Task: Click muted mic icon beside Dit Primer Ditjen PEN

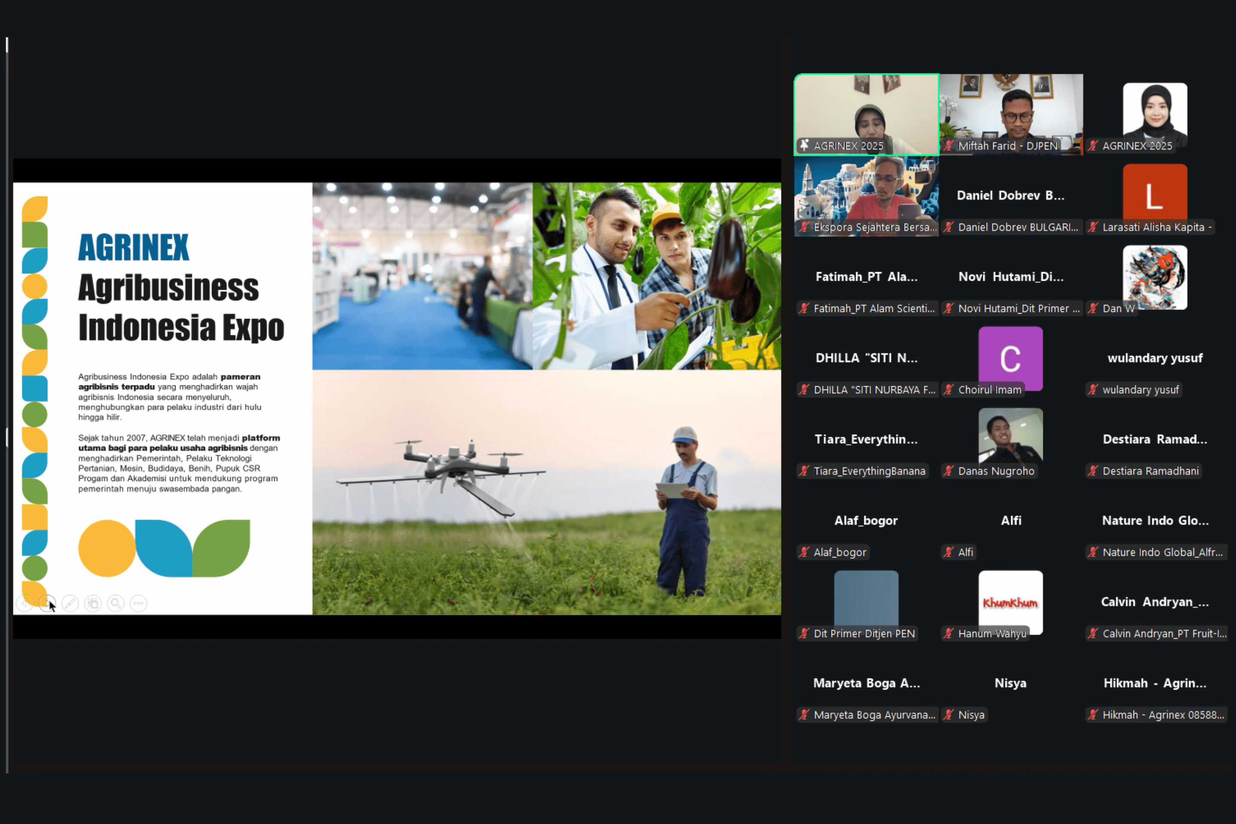Action: (804, 633)
